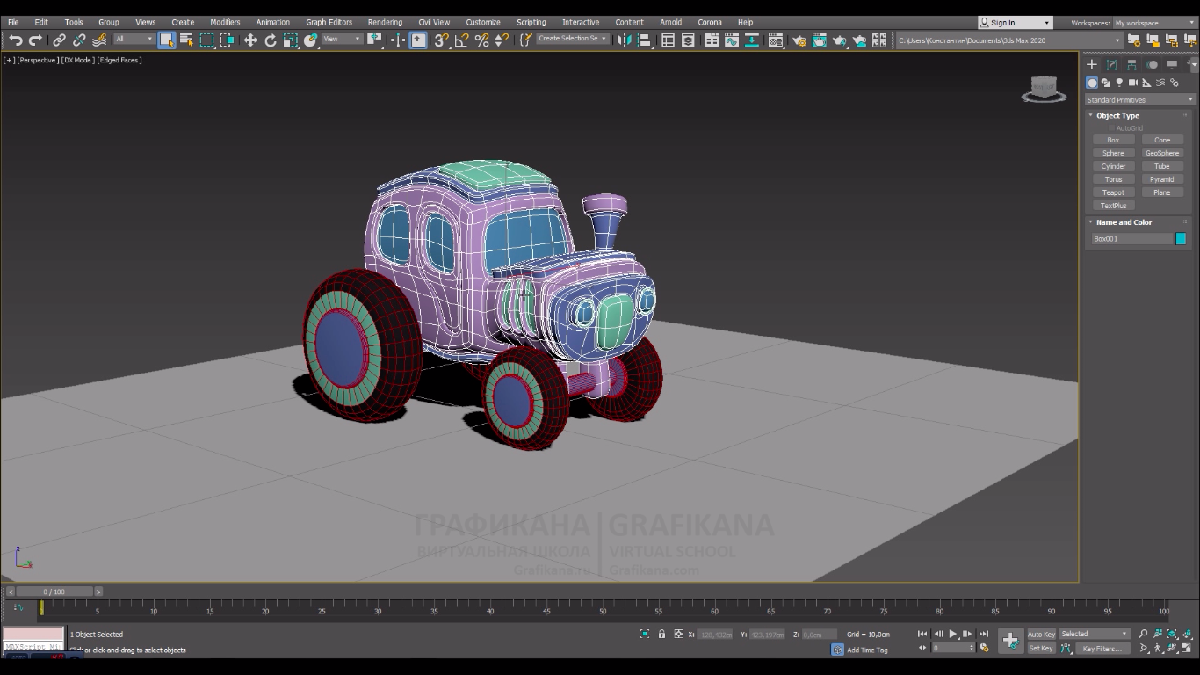Collapse the Object Type rollout

pyautogui.click(x=1117, y=115)
